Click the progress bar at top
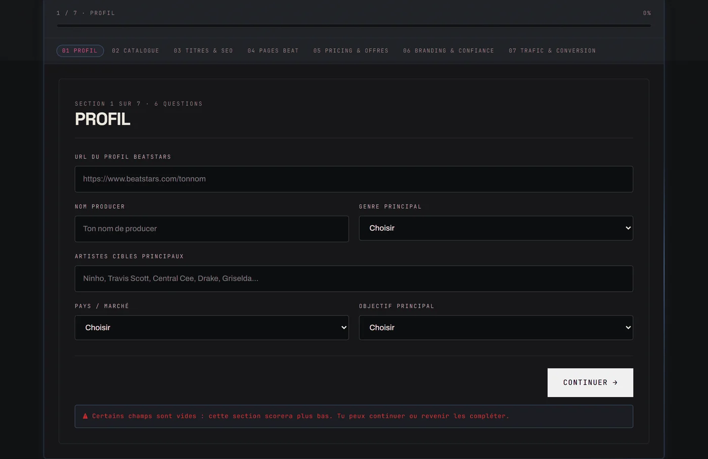 pos(354,25)
